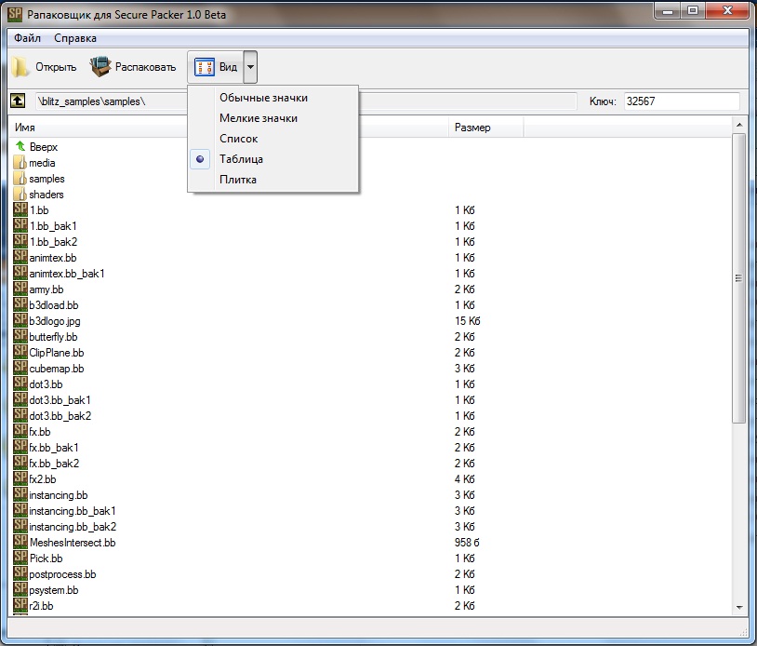Screen dimensions: 757x646
Task: Click the SP icon of postprocess.bb
Action: 20,573
